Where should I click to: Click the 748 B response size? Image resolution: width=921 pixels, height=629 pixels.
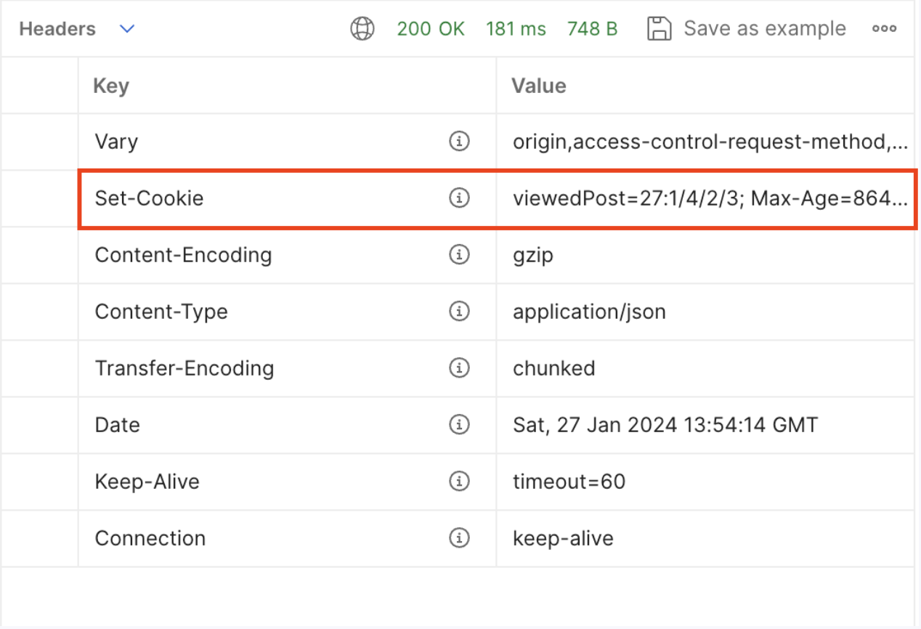click(592, 29)
